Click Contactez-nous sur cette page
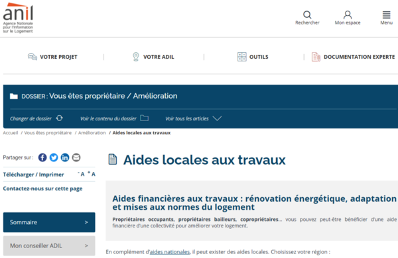The image size is (398, 258). point(42,189)
